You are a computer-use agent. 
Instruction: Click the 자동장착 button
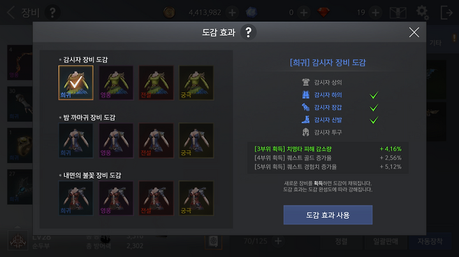430,241
